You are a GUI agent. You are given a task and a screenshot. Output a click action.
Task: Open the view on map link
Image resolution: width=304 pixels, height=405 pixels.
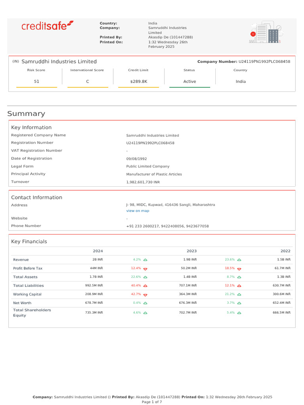pos(137,211)
